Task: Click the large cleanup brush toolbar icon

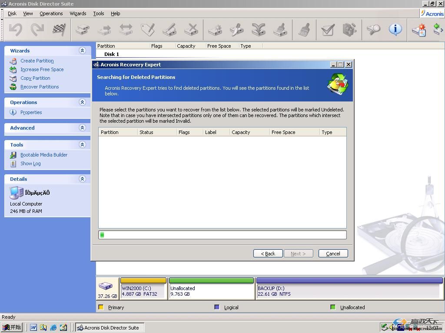Action: [304, 30]
